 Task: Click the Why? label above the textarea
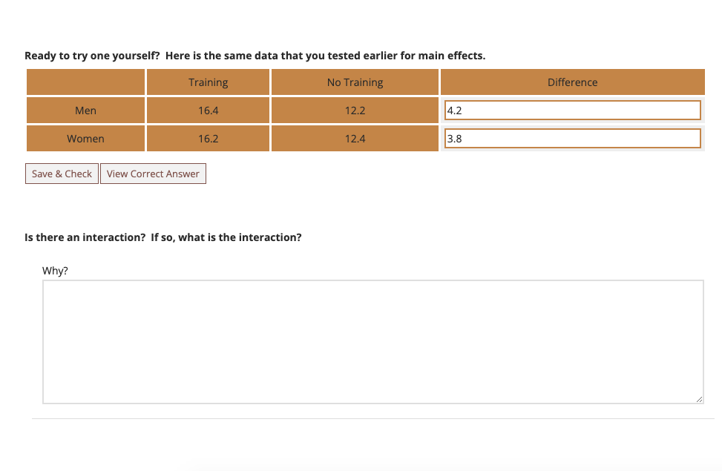[55, 270]
